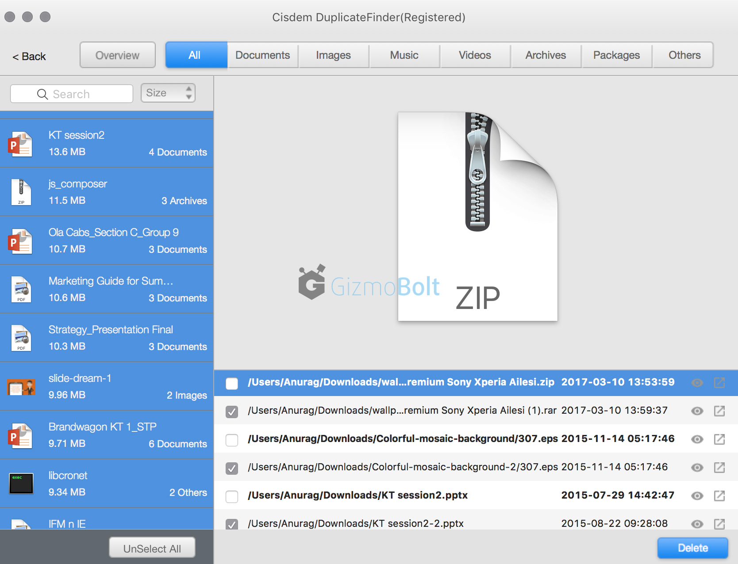Switch to the Documents tab
The image size is (738, 564).
[x=263, y=55]
